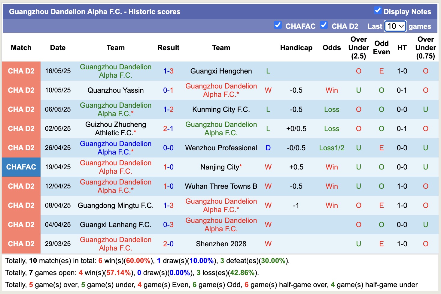Click the Handicap column header

pyautogui.click(x=296, y=47)
